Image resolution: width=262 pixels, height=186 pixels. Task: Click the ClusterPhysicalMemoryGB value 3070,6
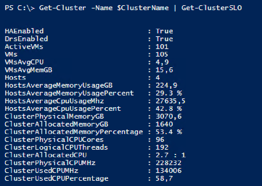(x=169, y=116)
